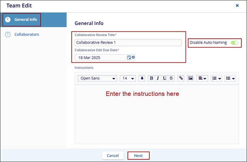The width and height of the screenshot is (247, 162).
Task: Toggle the Disable Auto-Naming switch
Action: click(x=235, y=43)
